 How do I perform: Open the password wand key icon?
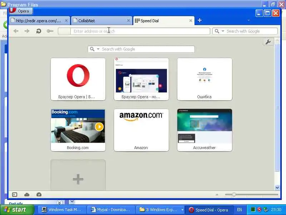click(x=50, y=31)
